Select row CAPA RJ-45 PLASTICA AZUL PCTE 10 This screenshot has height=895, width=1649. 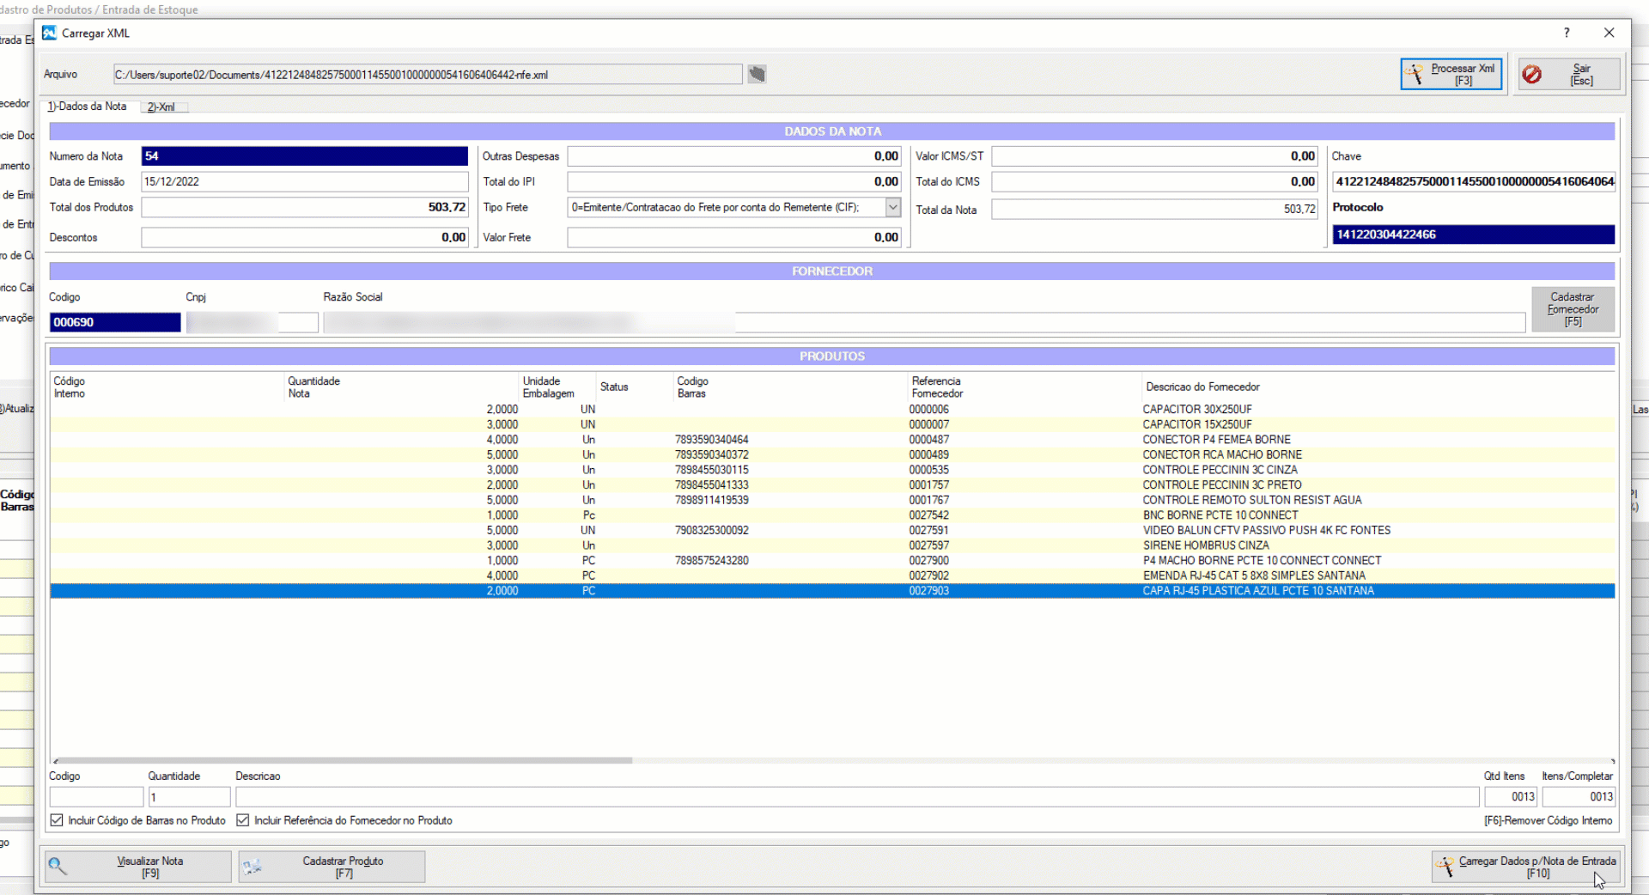(832, 591)
